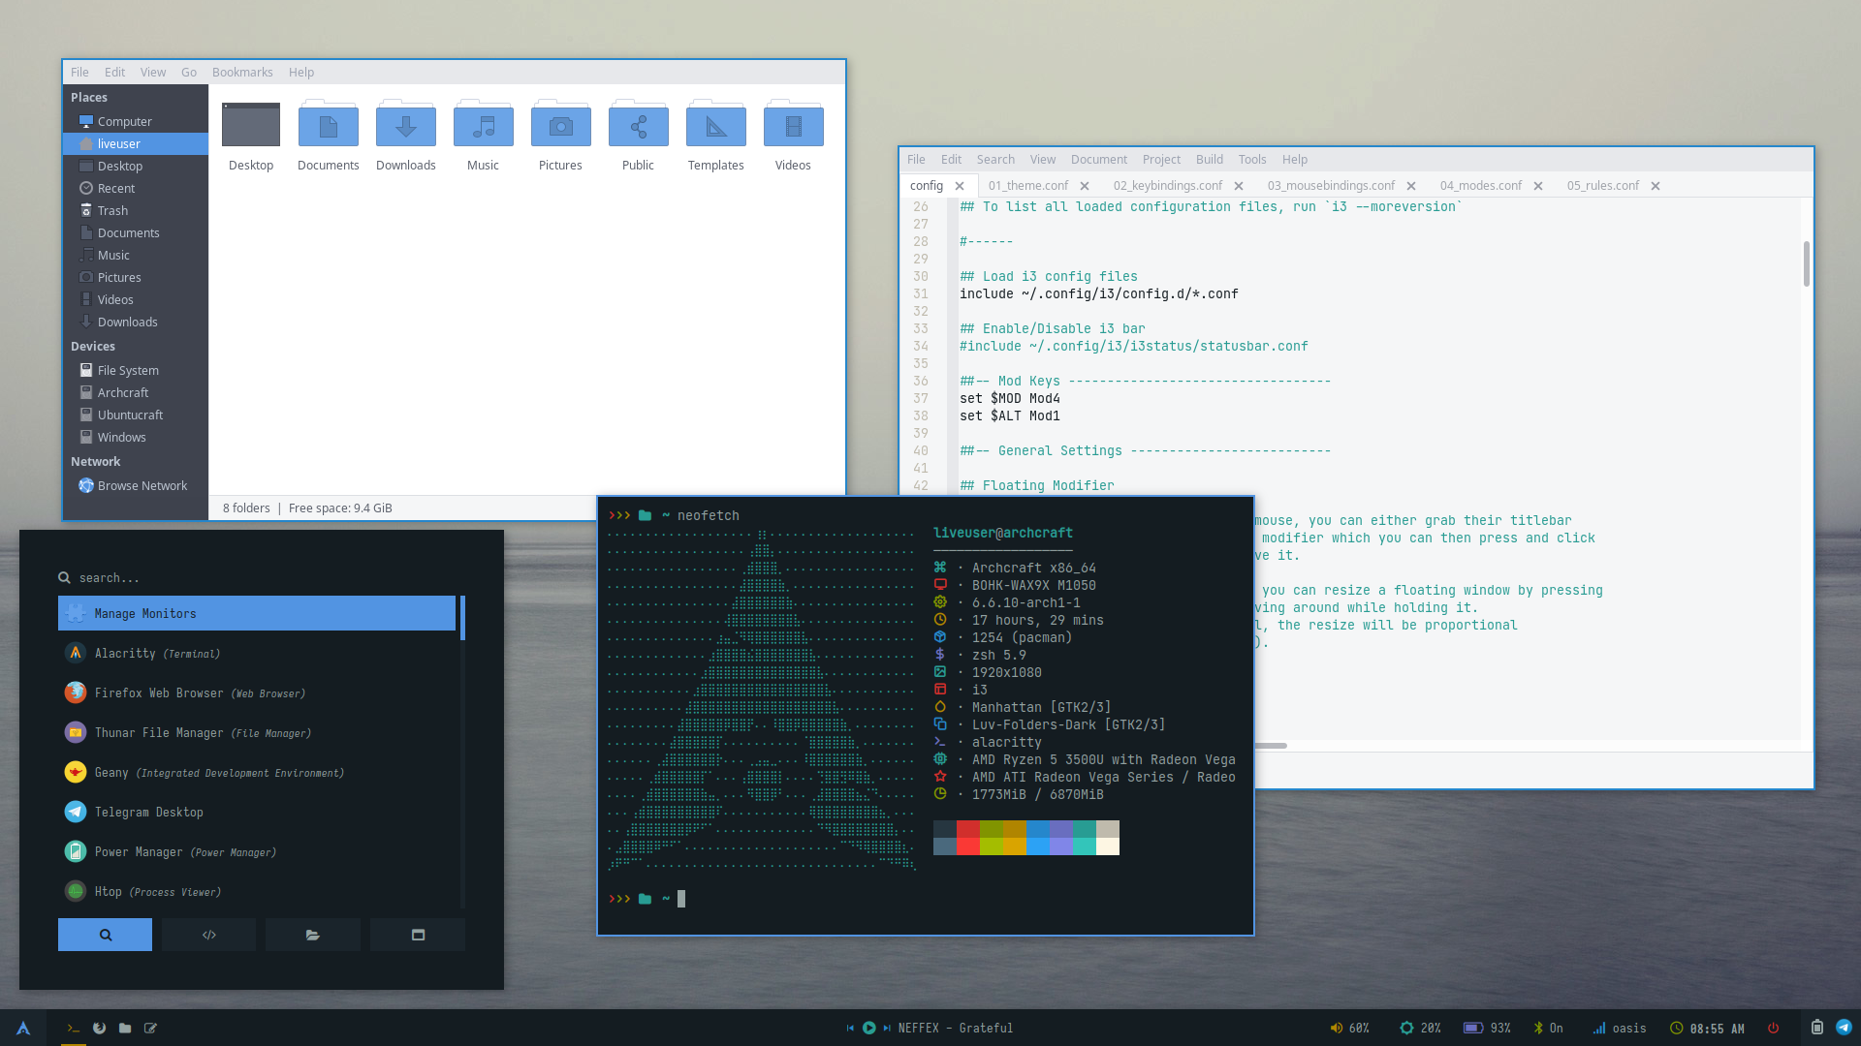Image resolution: width=1861 pixels, height=1046 pixels.
Task: Open Telegram tray icon
Action: pos(1844,1028)
